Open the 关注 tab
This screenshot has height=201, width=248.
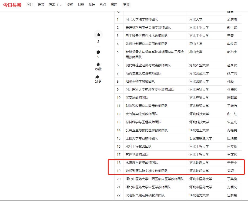coord(30,5)
